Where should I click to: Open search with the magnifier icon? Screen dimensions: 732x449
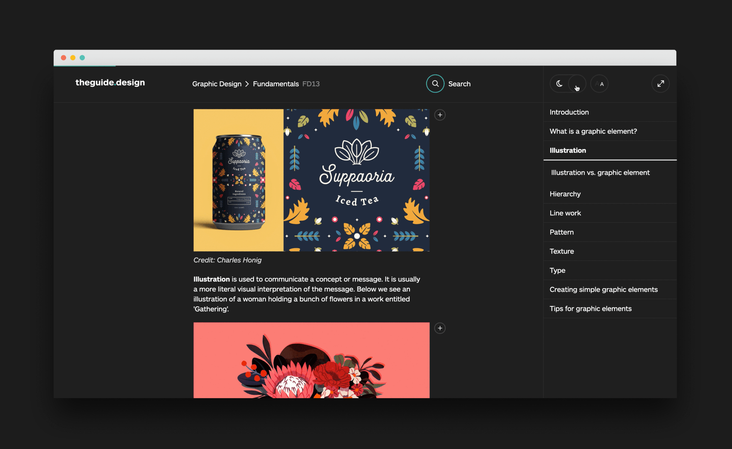(x=435, y=83)
